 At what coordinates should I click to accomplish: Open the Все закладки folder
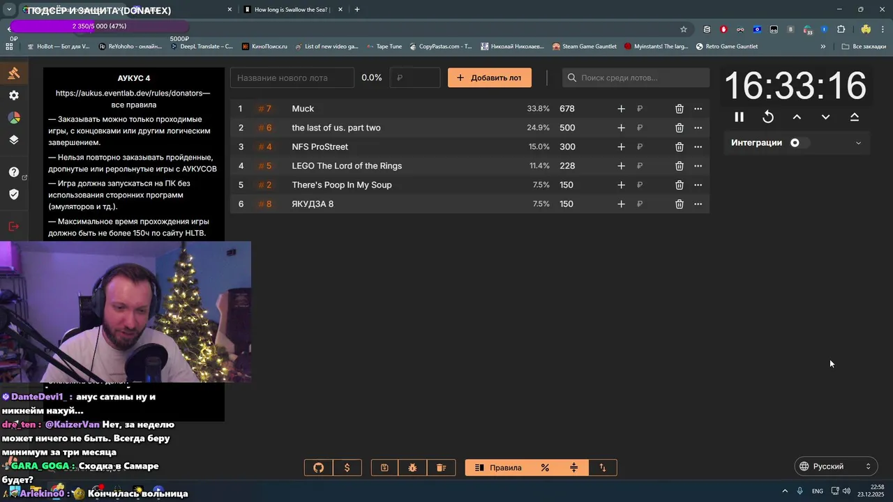[864, 47]
